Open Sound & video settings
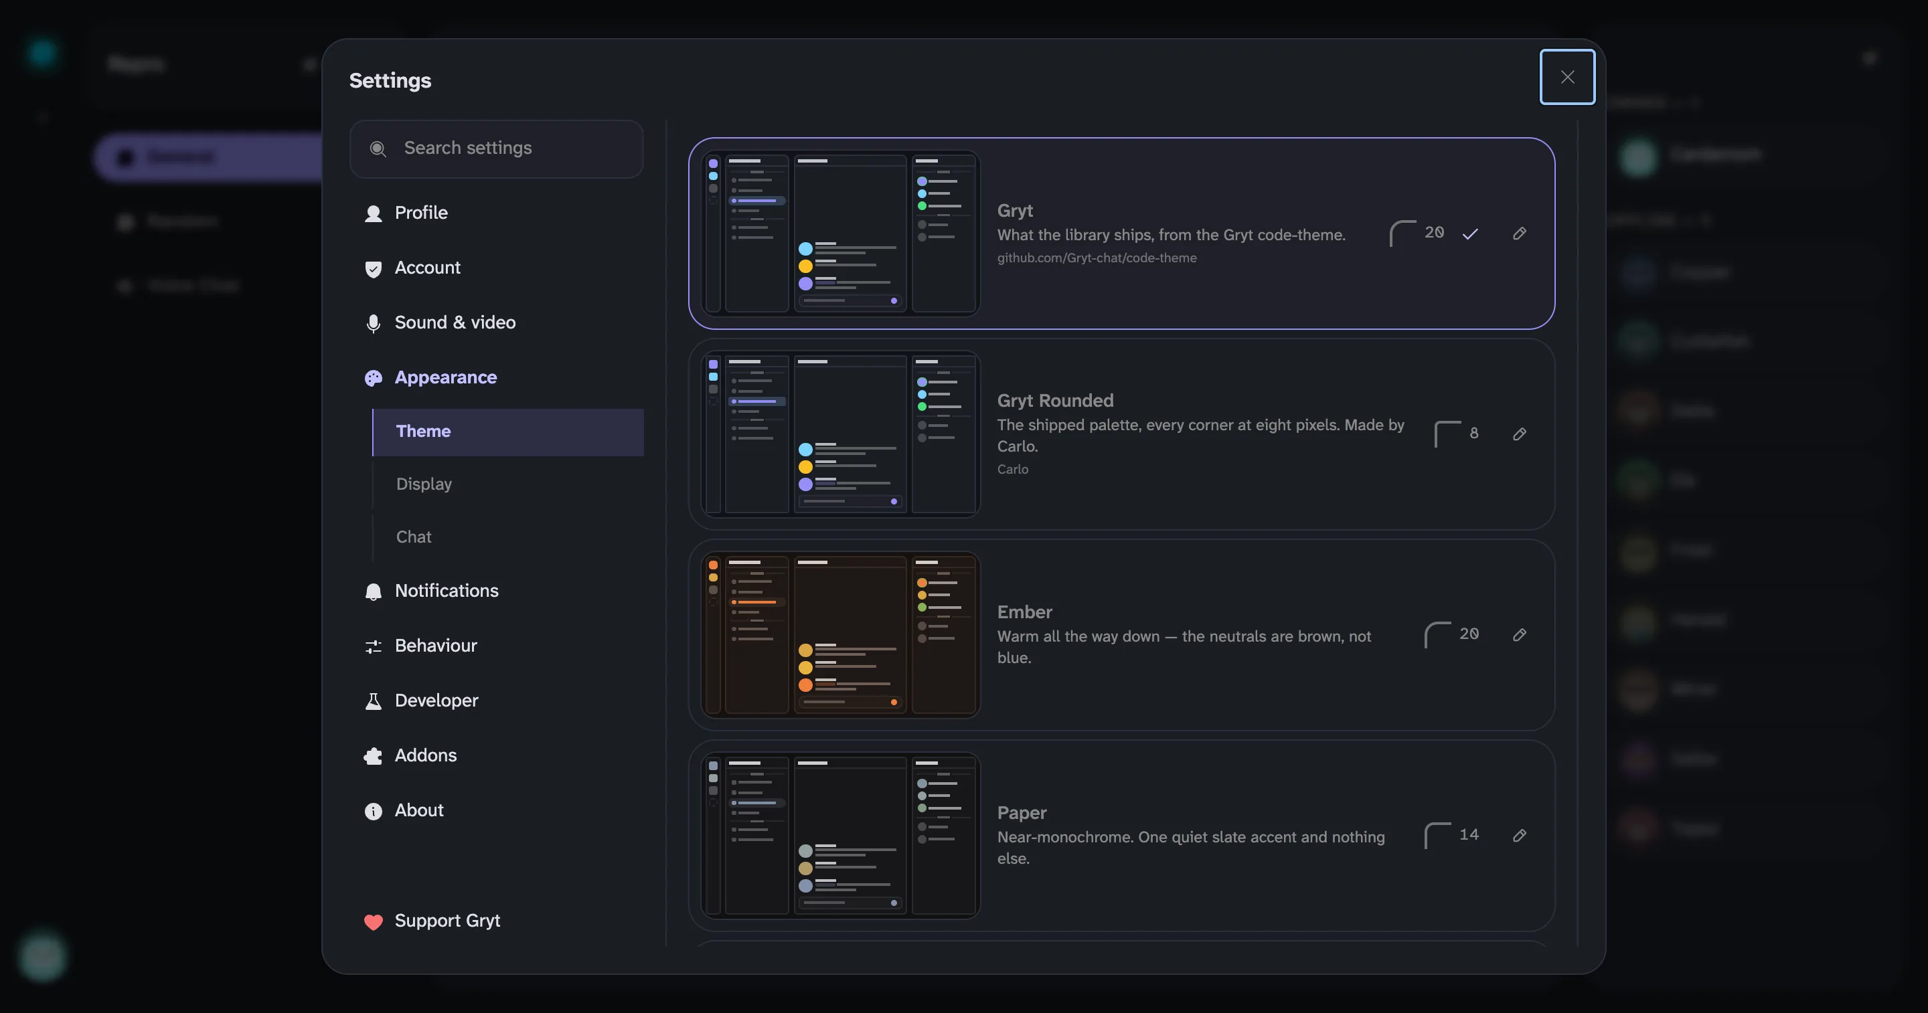Screen dimensions: 1928x1013 497,323
